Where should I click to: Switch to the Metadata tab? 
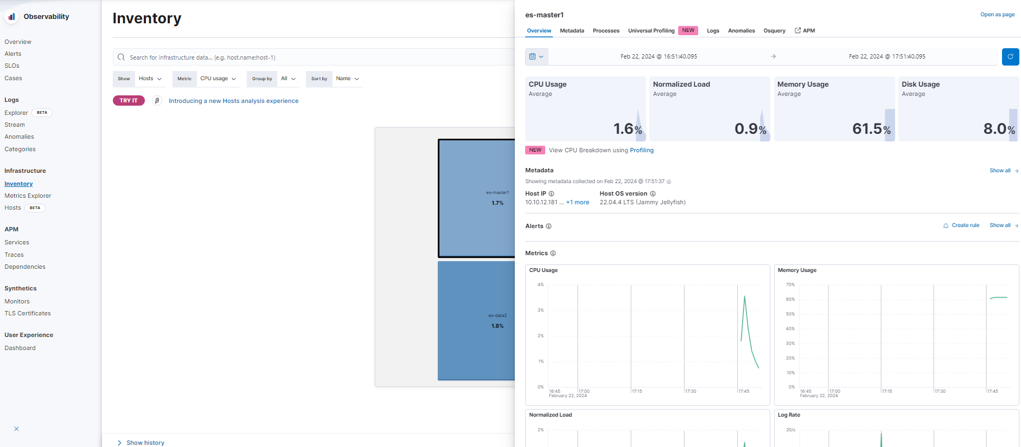572,31
